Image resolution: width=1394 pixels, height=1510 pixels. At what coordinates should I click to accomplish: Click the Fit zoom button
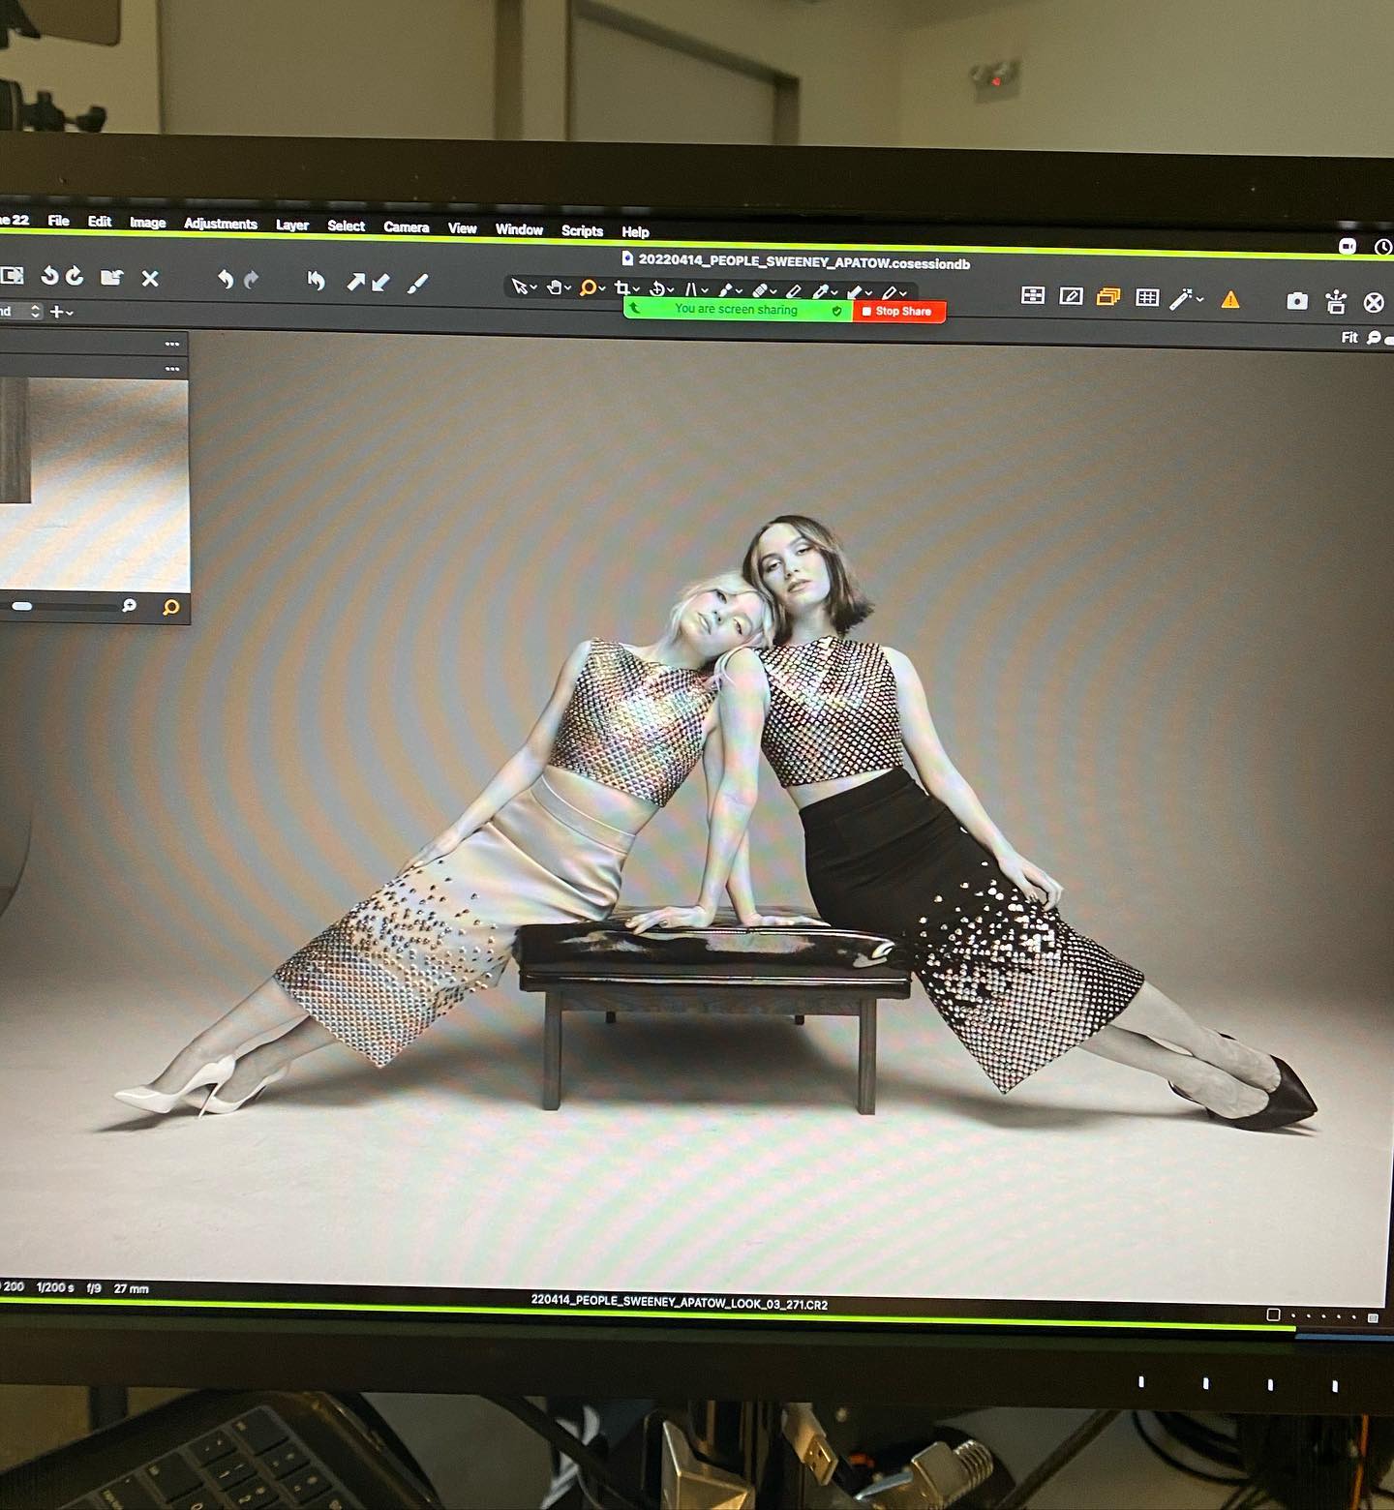1349,337
